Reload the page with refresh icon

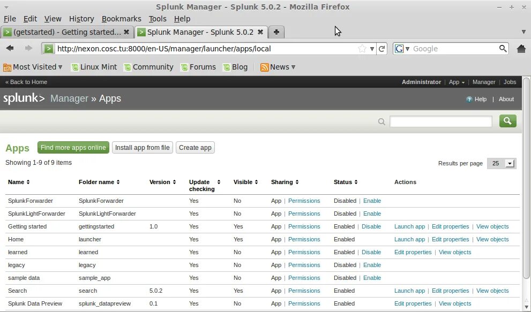[382, 49]
